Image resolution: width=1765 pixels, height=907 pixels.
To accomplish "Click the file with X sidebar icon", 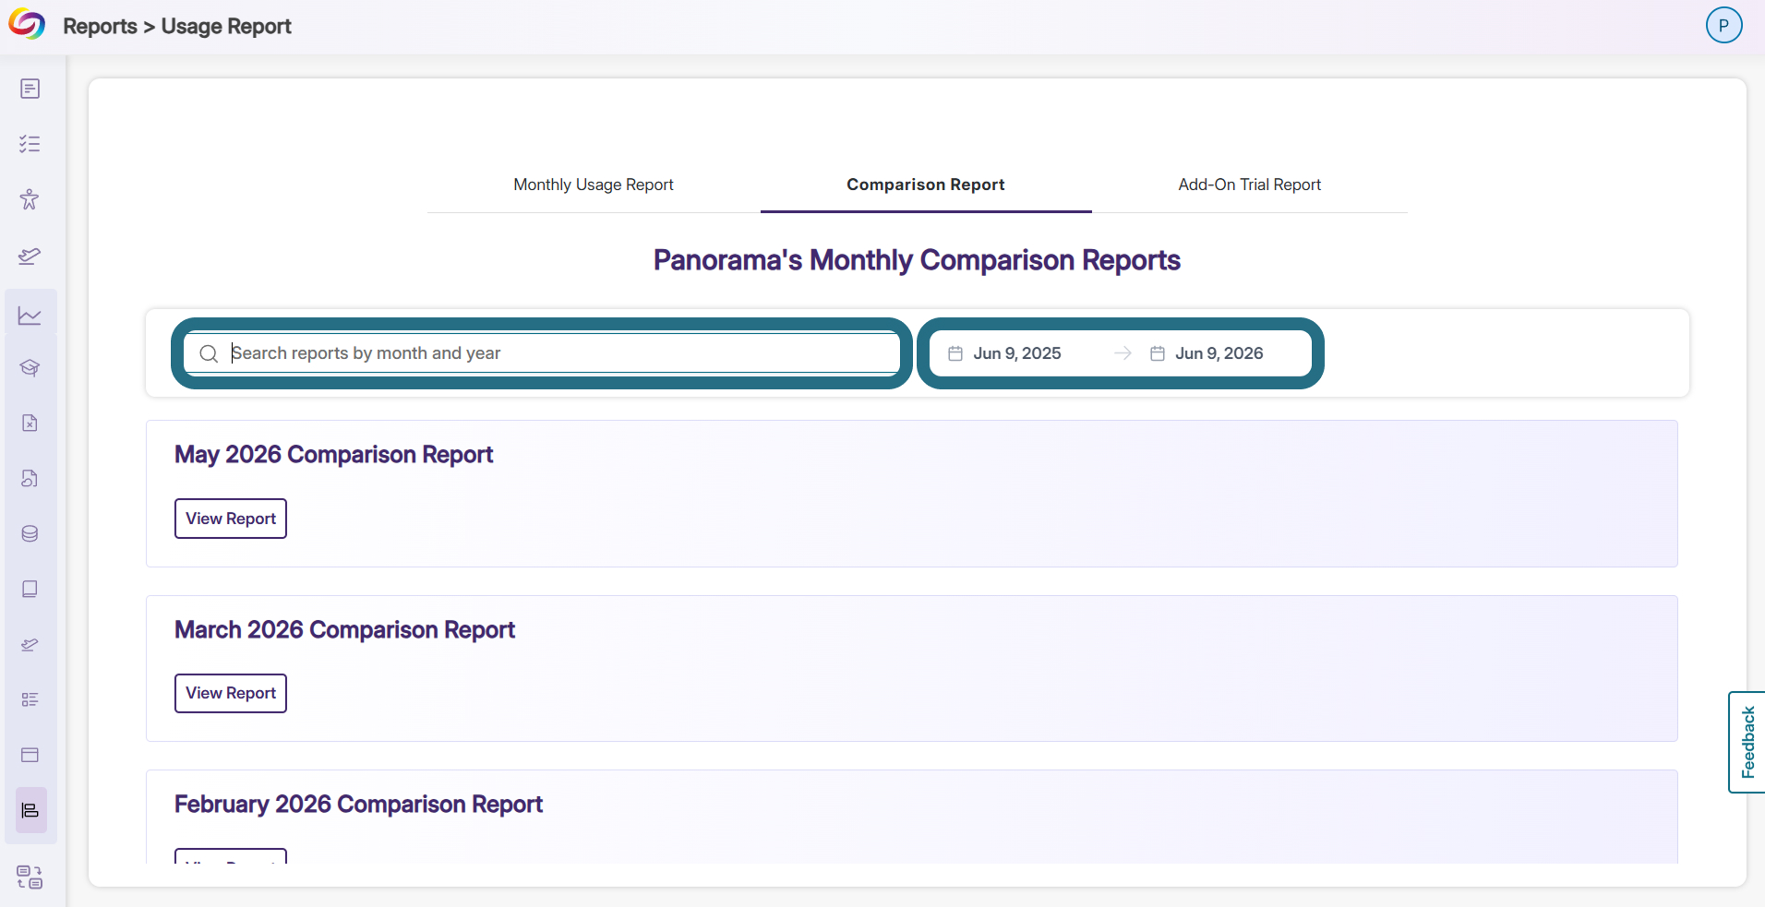I will (x=30, y=423).
